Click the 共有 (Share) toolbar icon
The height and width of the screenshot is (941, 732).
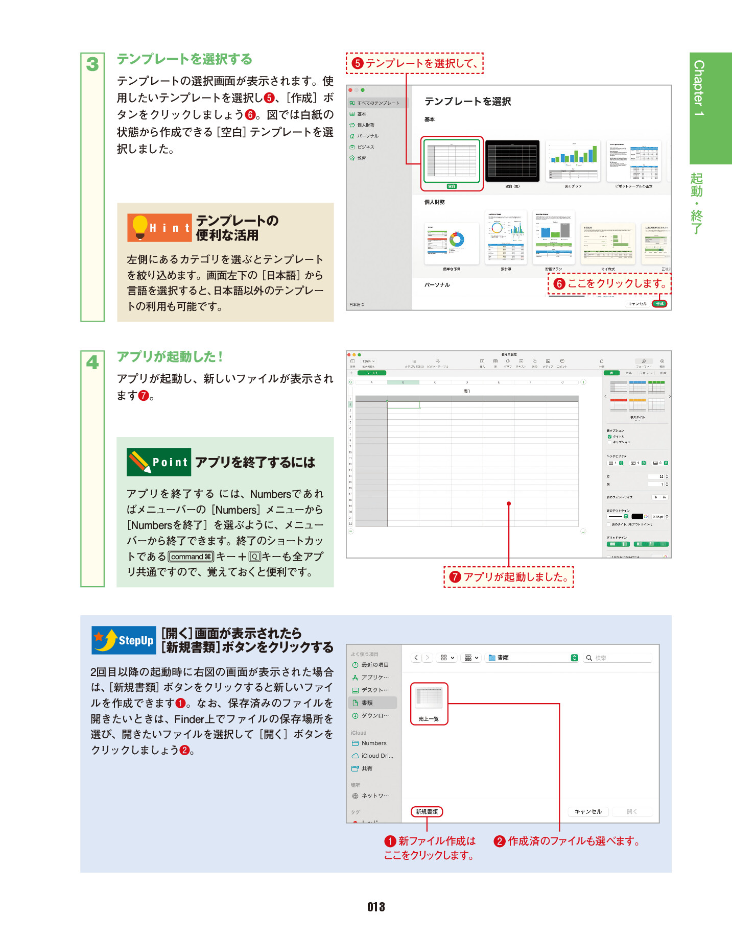pos(602,362)
